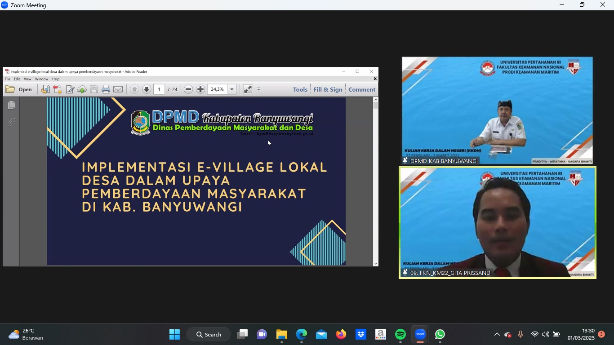Open WhatsApp from the taskbar
614x345 pixels.
440,334
